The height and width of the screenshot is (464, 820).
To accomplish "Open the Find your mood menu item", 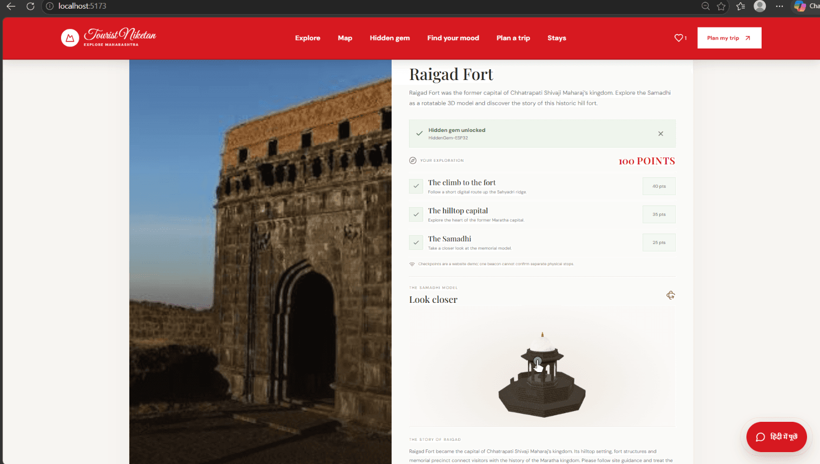I will [x=453, y=38].
